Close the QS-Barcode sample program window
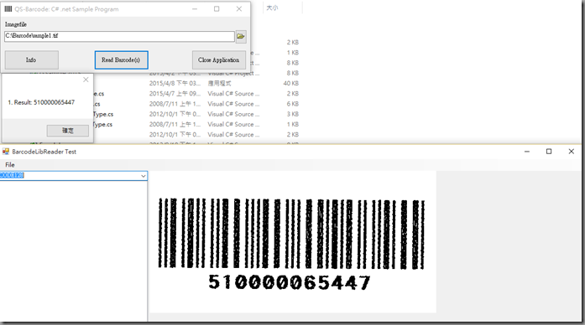 [239, 9]
